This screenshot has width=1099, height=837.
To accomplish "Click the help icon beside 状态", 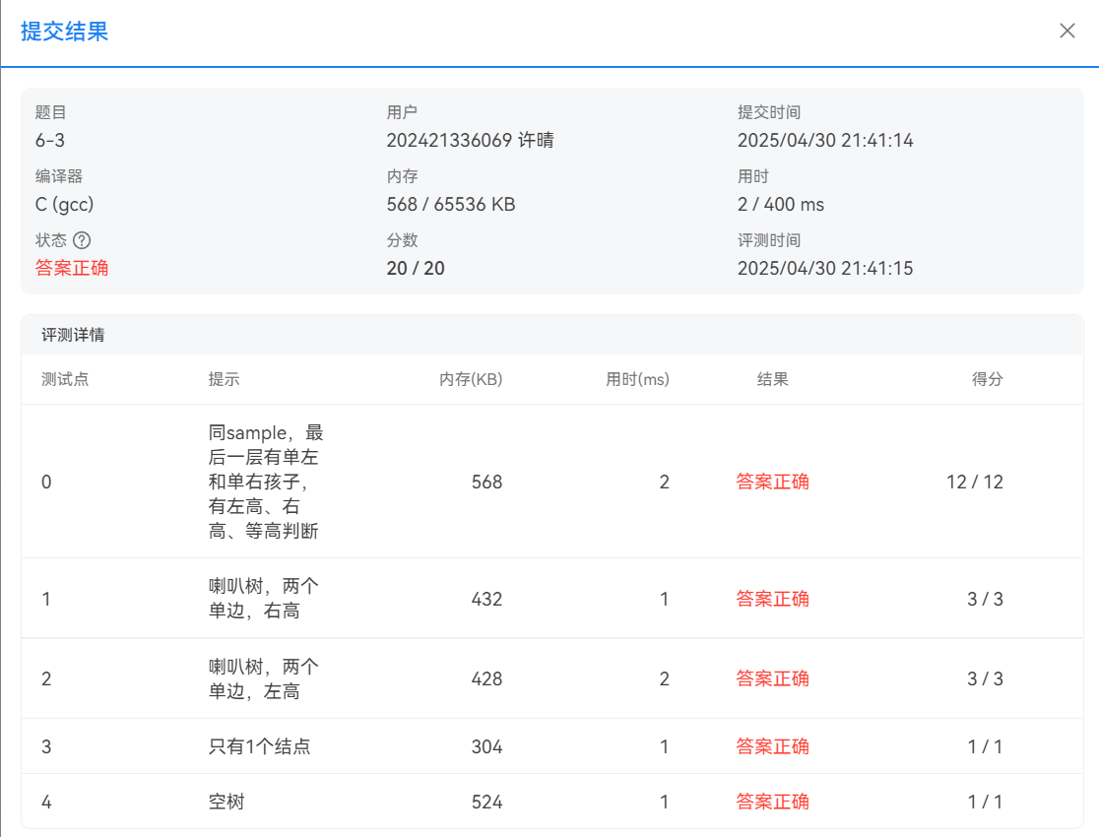I will [x=83, y=240].
